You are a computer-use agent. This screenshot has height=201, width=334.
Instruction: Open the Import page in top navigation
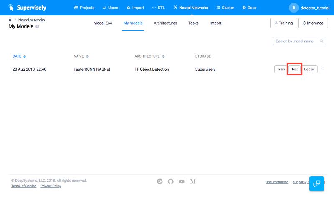135,8
